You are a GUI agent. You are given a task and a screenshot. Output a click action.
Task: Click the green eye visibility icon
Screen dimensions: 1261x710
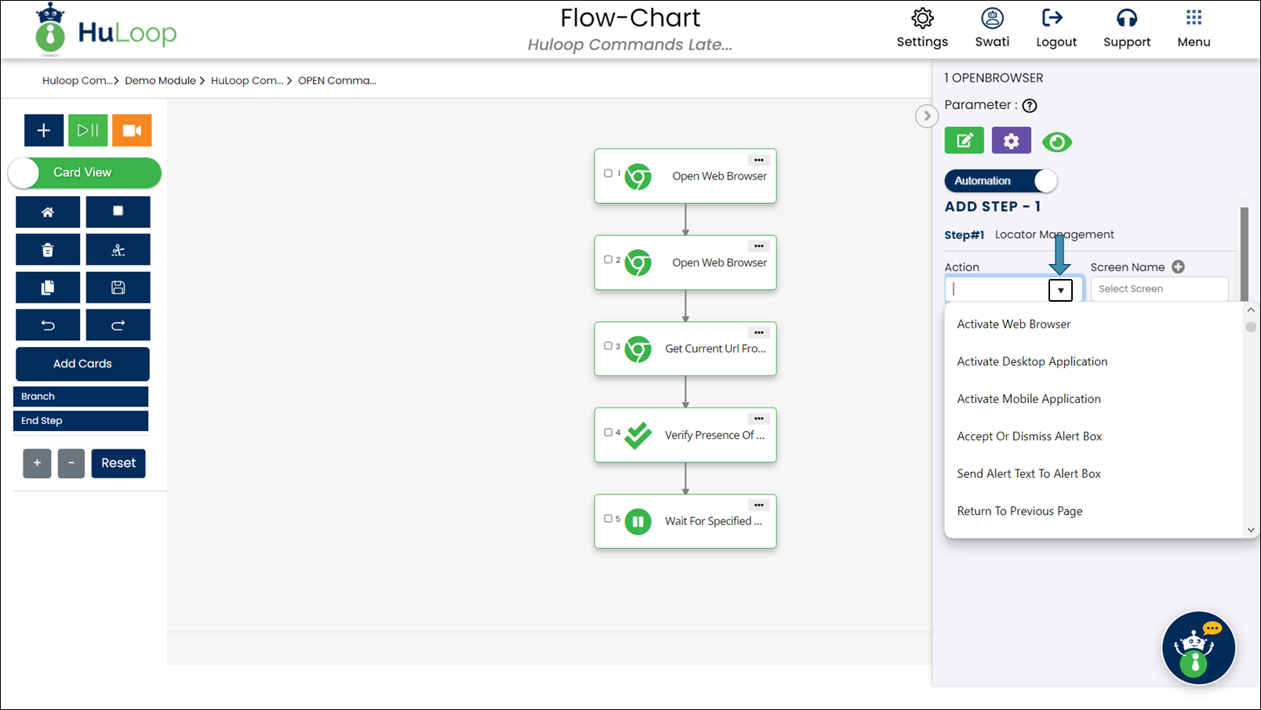click(x=1057, y=142)
